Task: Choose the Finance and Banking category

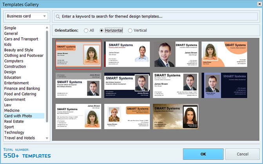Action: (x=22, y=88)
